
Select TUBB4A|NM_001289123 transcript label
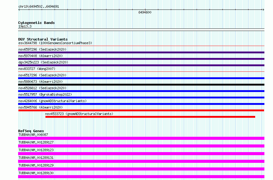point(36,150)
